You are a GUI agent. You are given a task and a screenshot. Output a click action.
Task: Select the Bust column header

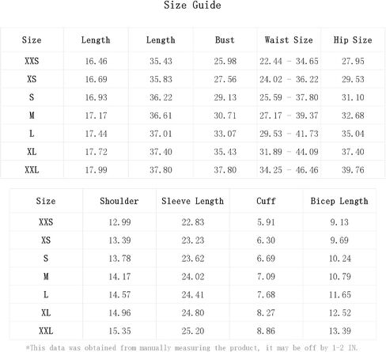[x=225, y=40]
